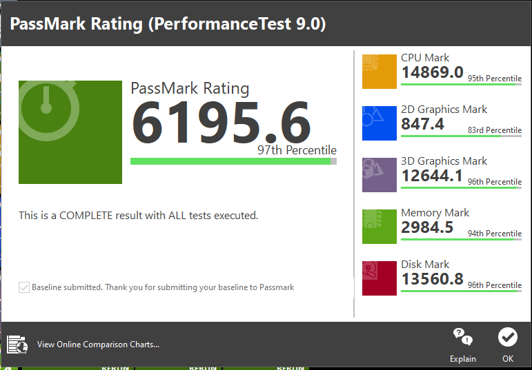The height and width of the screenshot is (370, 532).
Task: Click the orange CPU Mark tile icon
Action: (380, 72)
